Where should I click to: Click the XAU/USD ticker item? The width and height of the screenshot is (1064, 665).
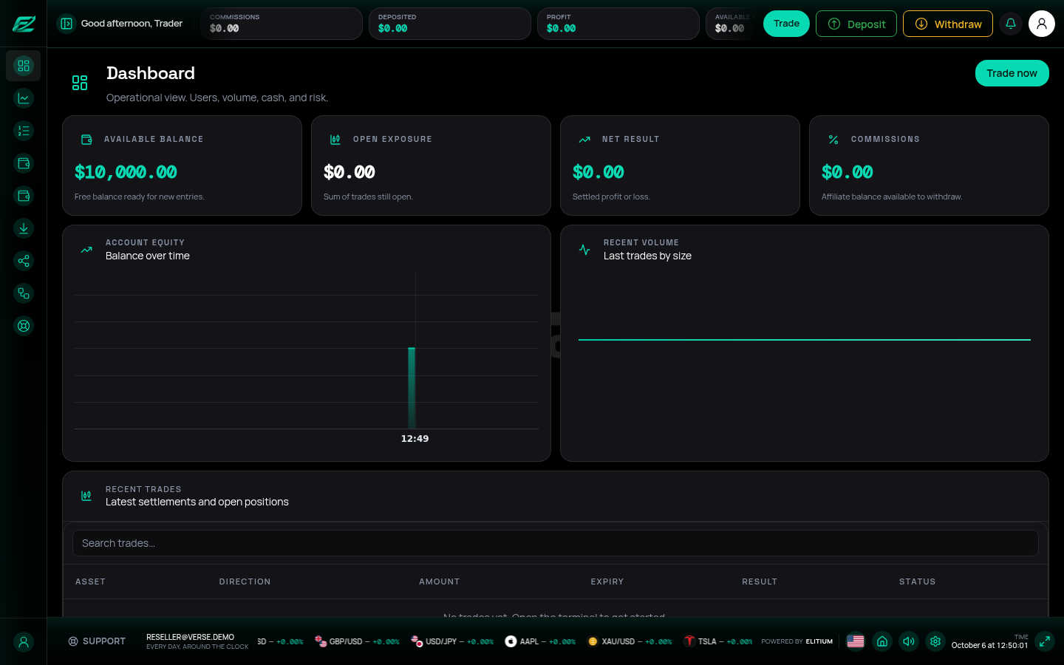pyautogui.click(x=630, y=641)
